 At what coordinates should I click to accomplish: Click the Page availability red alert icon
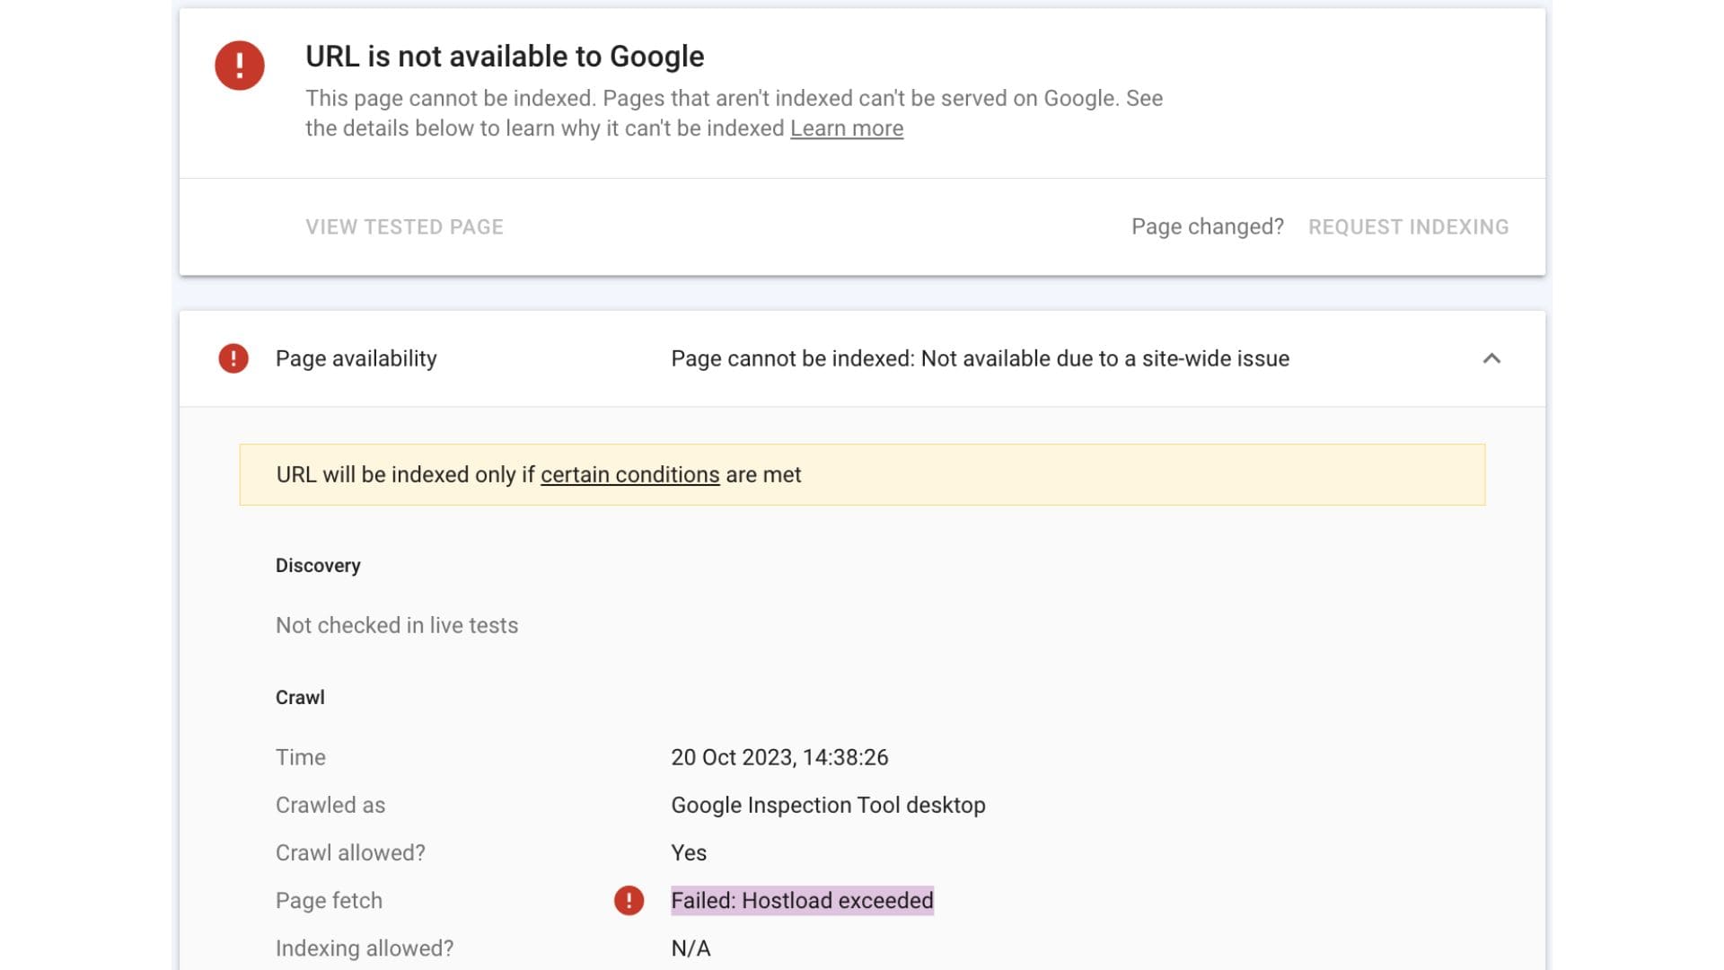point(233,358)
